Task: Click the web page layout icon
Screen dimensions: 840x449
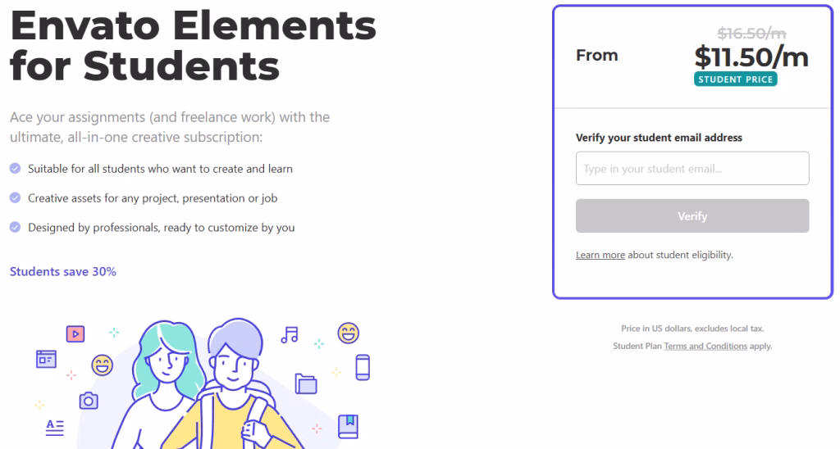Action: point(46,359)
